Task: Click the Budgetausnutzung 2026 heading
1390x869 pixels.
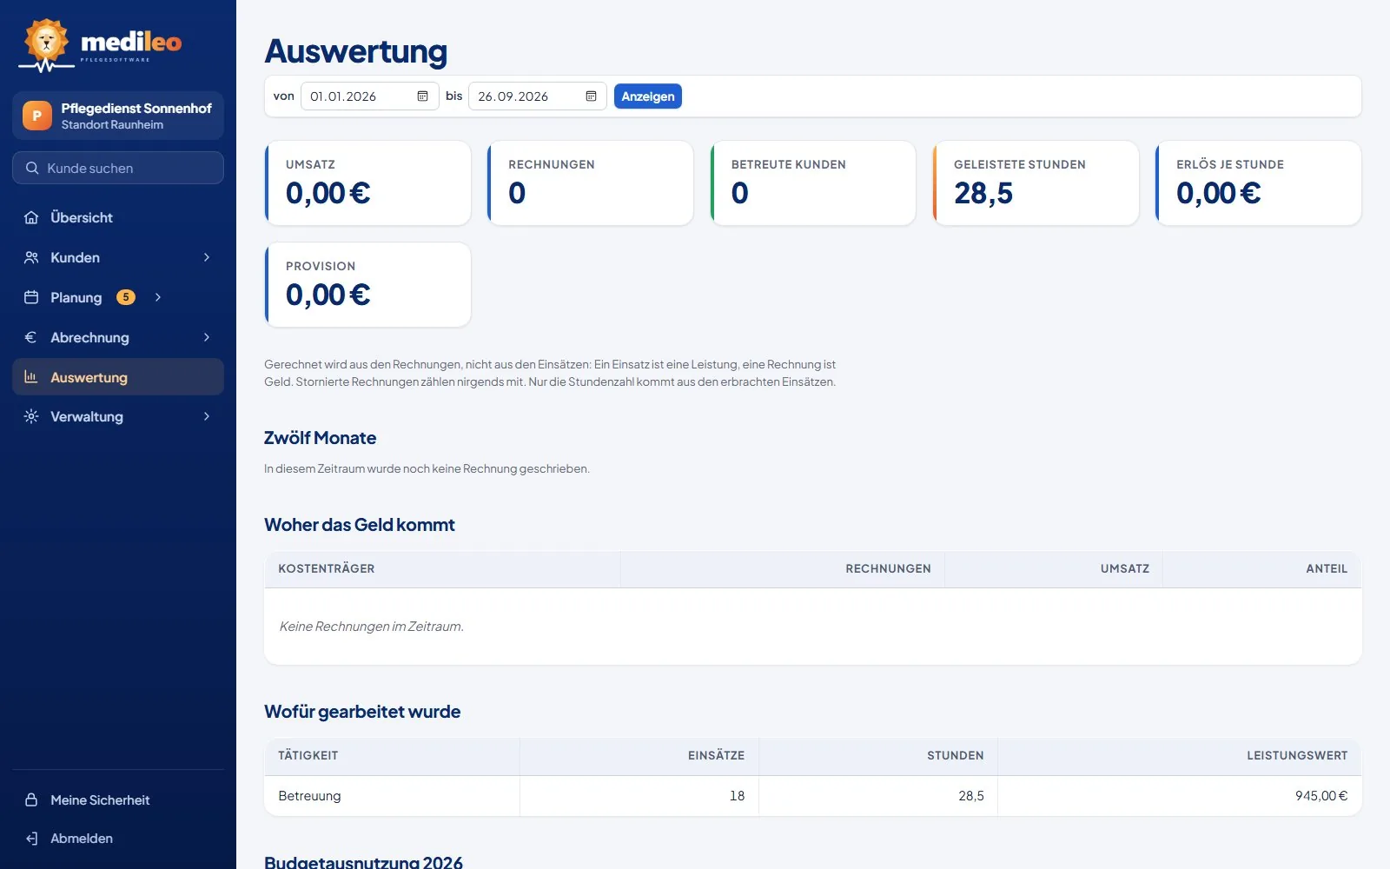Action: (363, 862)
